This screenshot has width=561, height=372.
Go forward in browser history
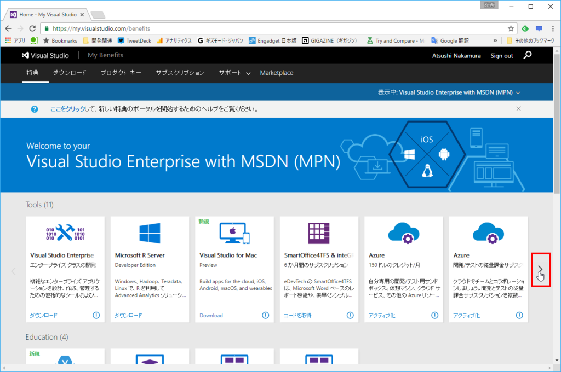tap(20, 28)
